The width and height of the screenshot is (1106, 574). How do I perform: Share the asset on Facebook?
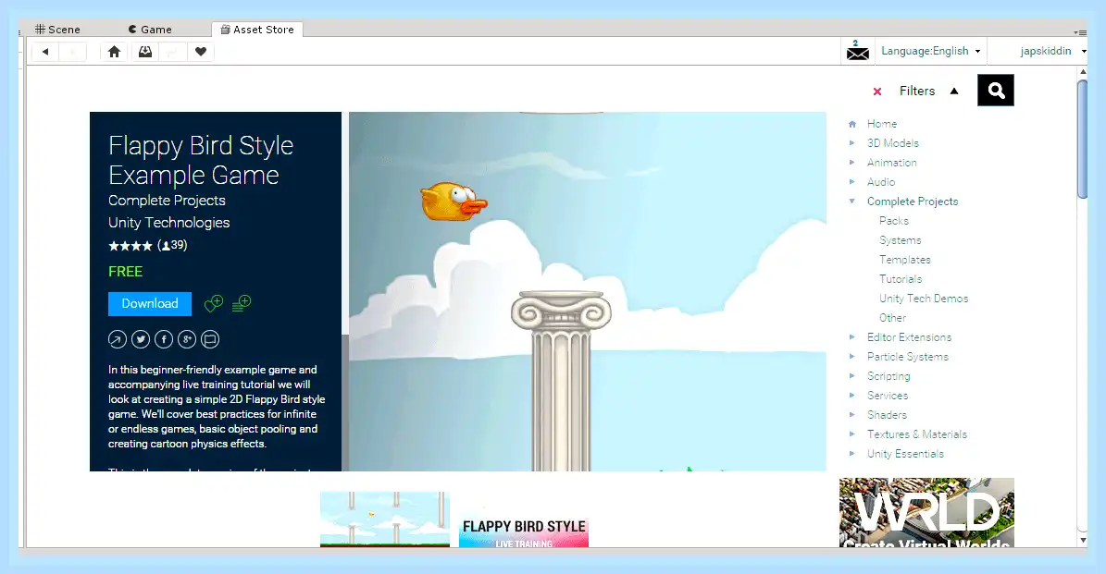coord(164,339)
